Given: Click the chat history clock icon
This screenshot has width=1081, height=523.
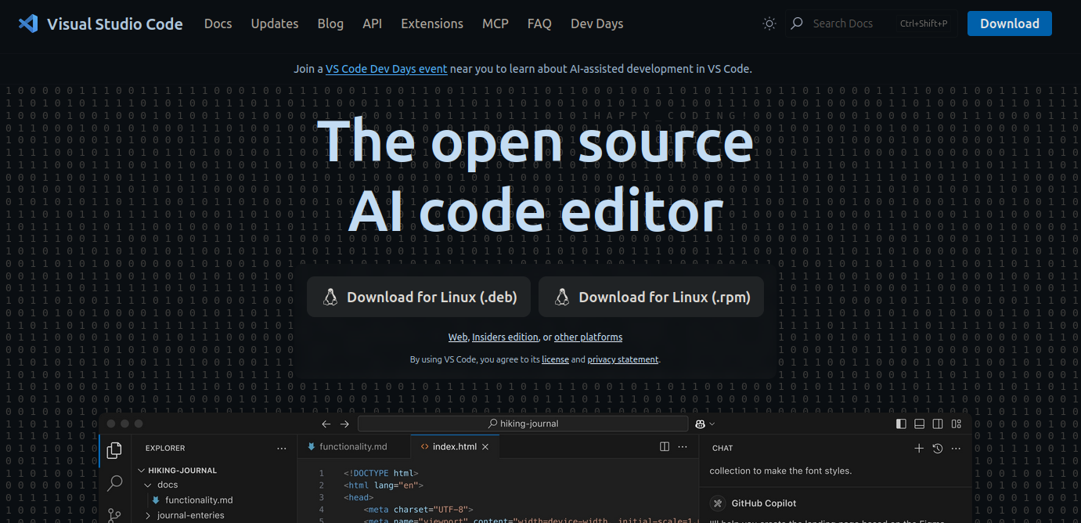Looking at the screenshot, I should pyautogui.click(x=938, y=449).
